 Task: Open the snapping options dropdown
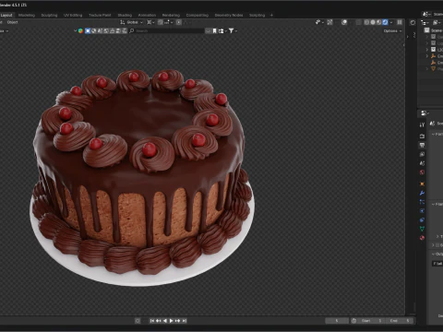(x=169, y=22)
